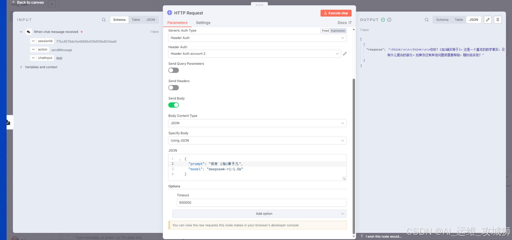
Task: Click the output success checkmark icon
Action: tap(383, 20)
